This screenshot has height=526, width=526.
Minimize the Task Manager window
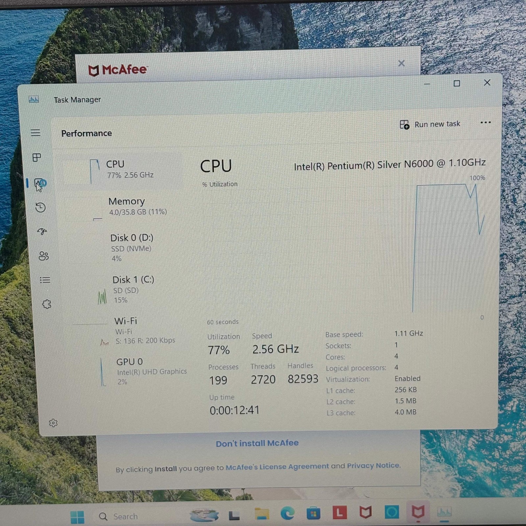click(427, 84)
